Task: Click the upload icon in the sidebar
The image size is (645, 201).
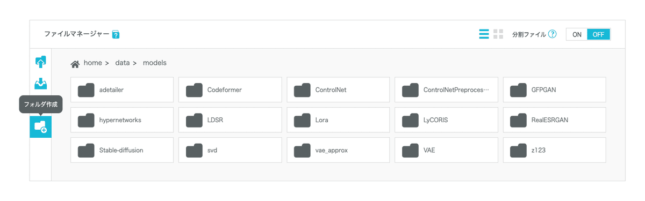Action: (40, 62)
